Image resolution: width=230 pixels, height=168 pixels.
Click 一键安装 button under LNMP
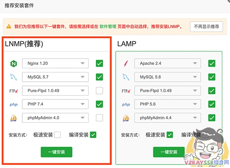(x=56, y=152)
